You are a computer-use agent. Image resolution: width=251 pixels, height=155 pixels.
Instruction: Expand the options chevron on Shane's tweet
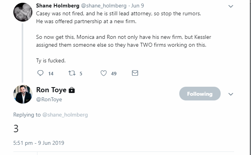coord(231,6)
